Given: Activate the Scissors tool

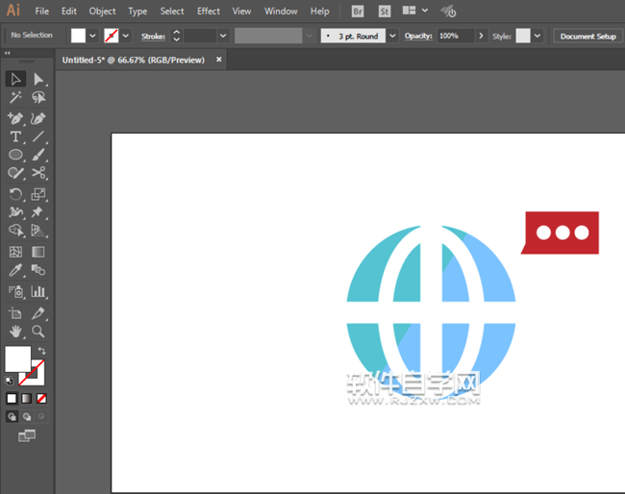Looking at the screenshot, I should tap(39, 174).
